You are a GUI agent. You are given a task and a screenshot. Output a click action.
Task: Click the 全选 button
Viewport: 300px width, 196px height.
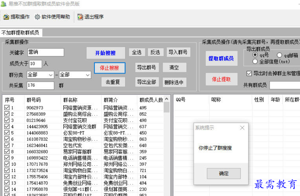click(137, 52)
